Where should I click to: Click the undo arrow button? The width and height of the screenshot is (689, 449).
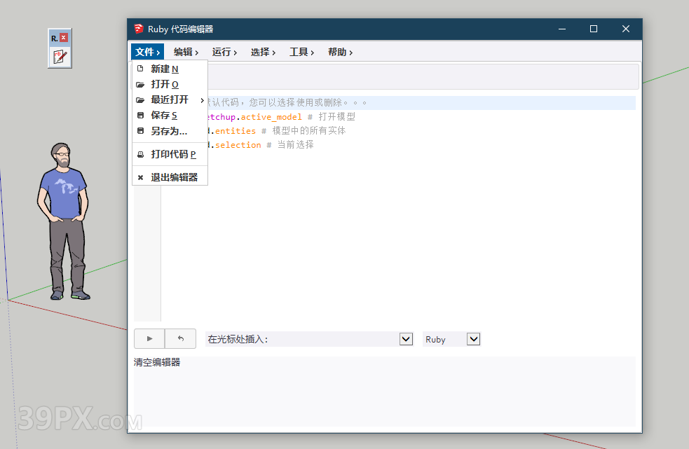coord(181,339)
